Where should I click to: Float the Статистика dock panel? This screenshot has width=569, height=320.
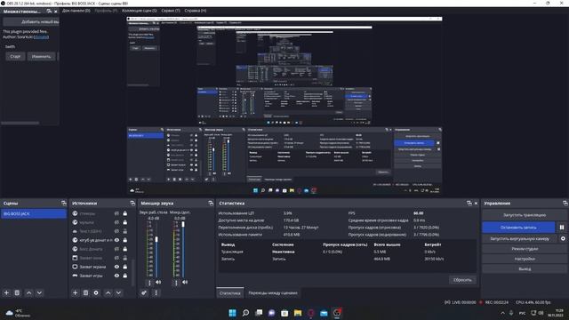click(x=469, y=204)
